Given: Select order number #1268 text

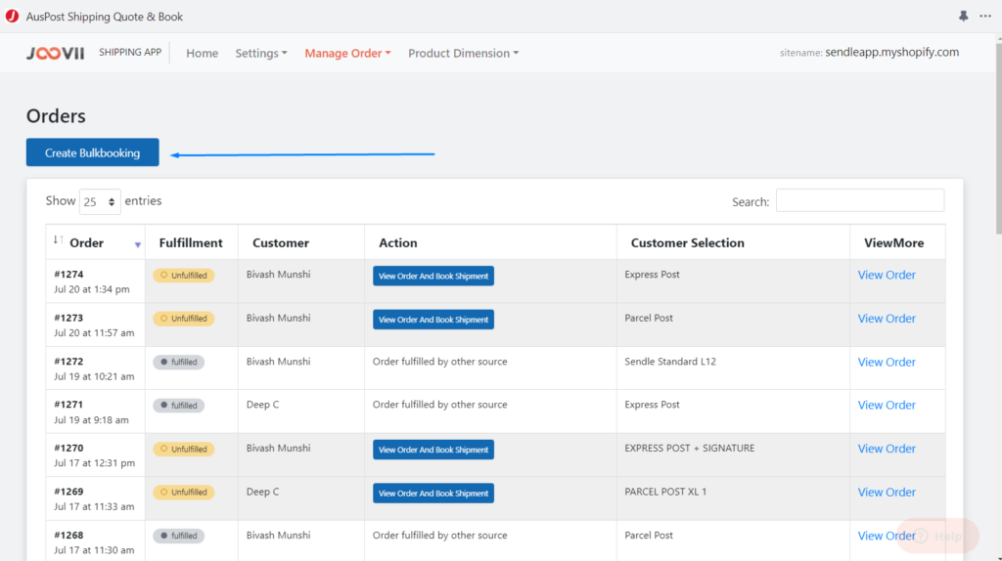Looking at the screenshot, I should coord(68,535).
